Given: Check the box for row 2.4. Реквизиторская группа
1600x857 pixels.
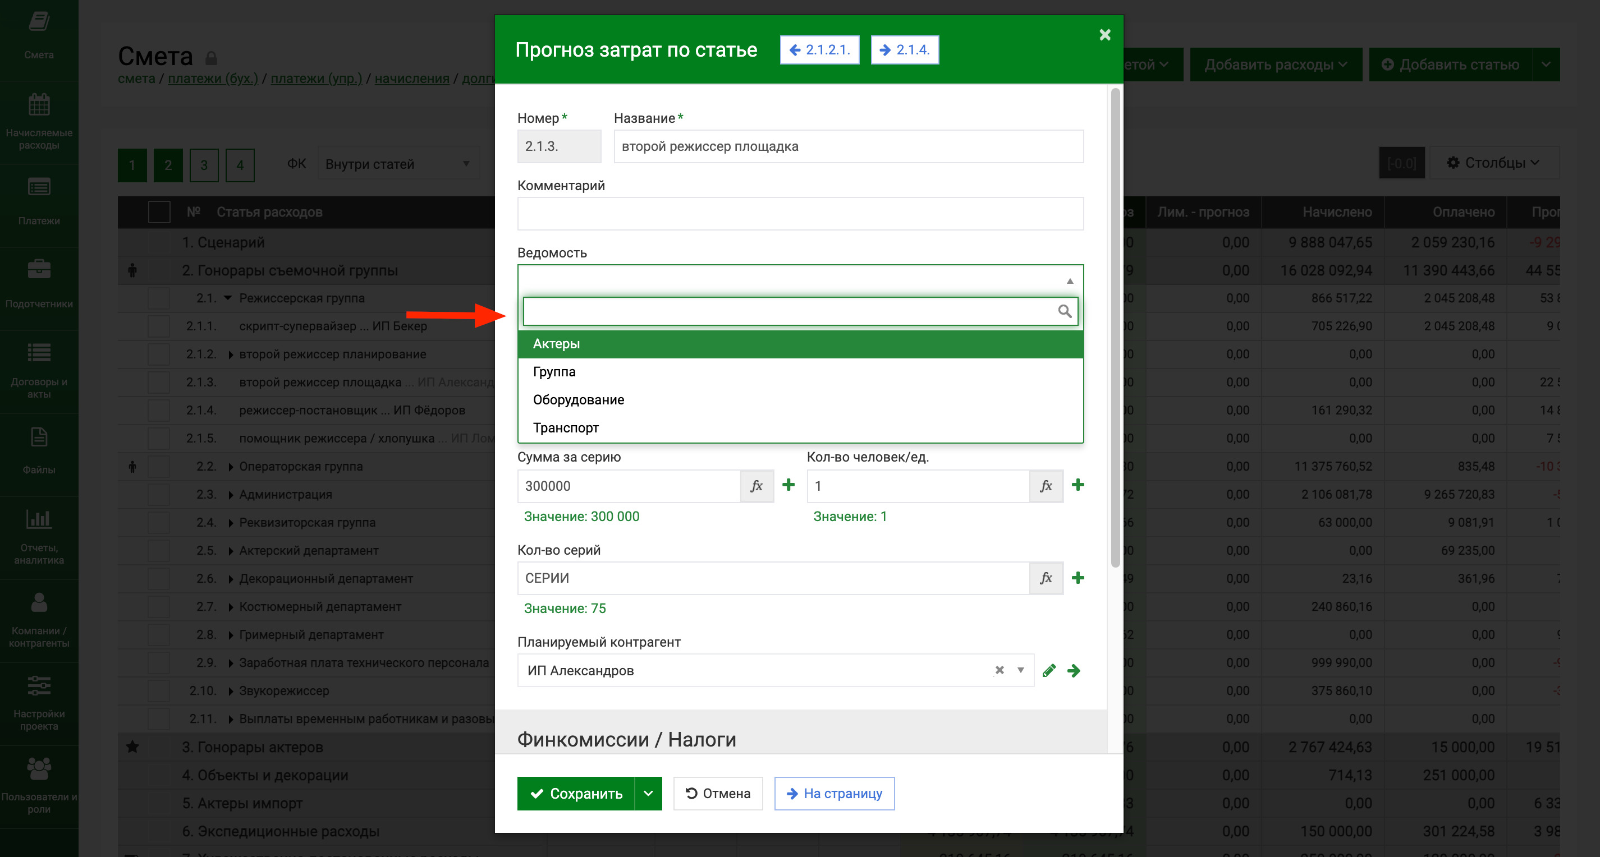Looking at the screenshot, I should 159,523.
